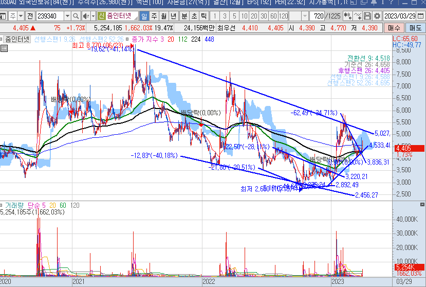Click the 매도 sell button

pos(415,28)
